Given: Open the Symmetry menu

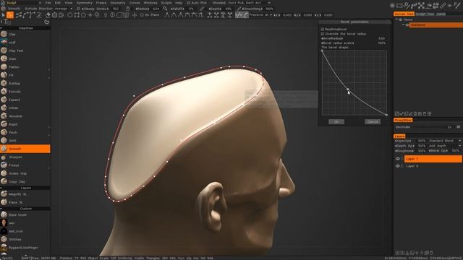Looking at the screenshot, I should tap(85, 3).
